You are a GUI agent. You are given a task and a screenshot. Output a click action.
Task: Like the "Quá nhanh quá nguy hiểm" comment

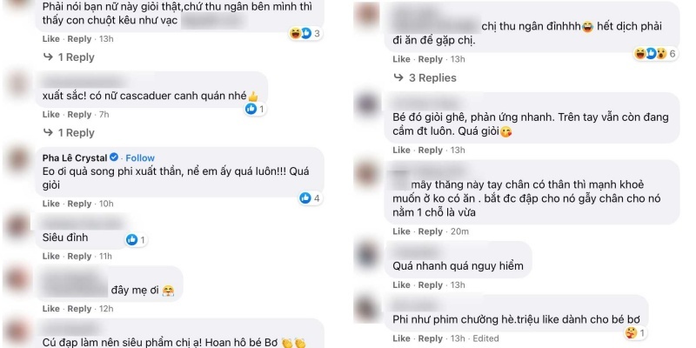tap(401, 284)
